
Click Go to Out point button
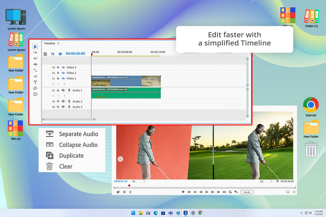click(224, 192)
